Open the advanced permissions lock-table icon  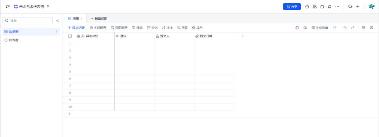315,7
